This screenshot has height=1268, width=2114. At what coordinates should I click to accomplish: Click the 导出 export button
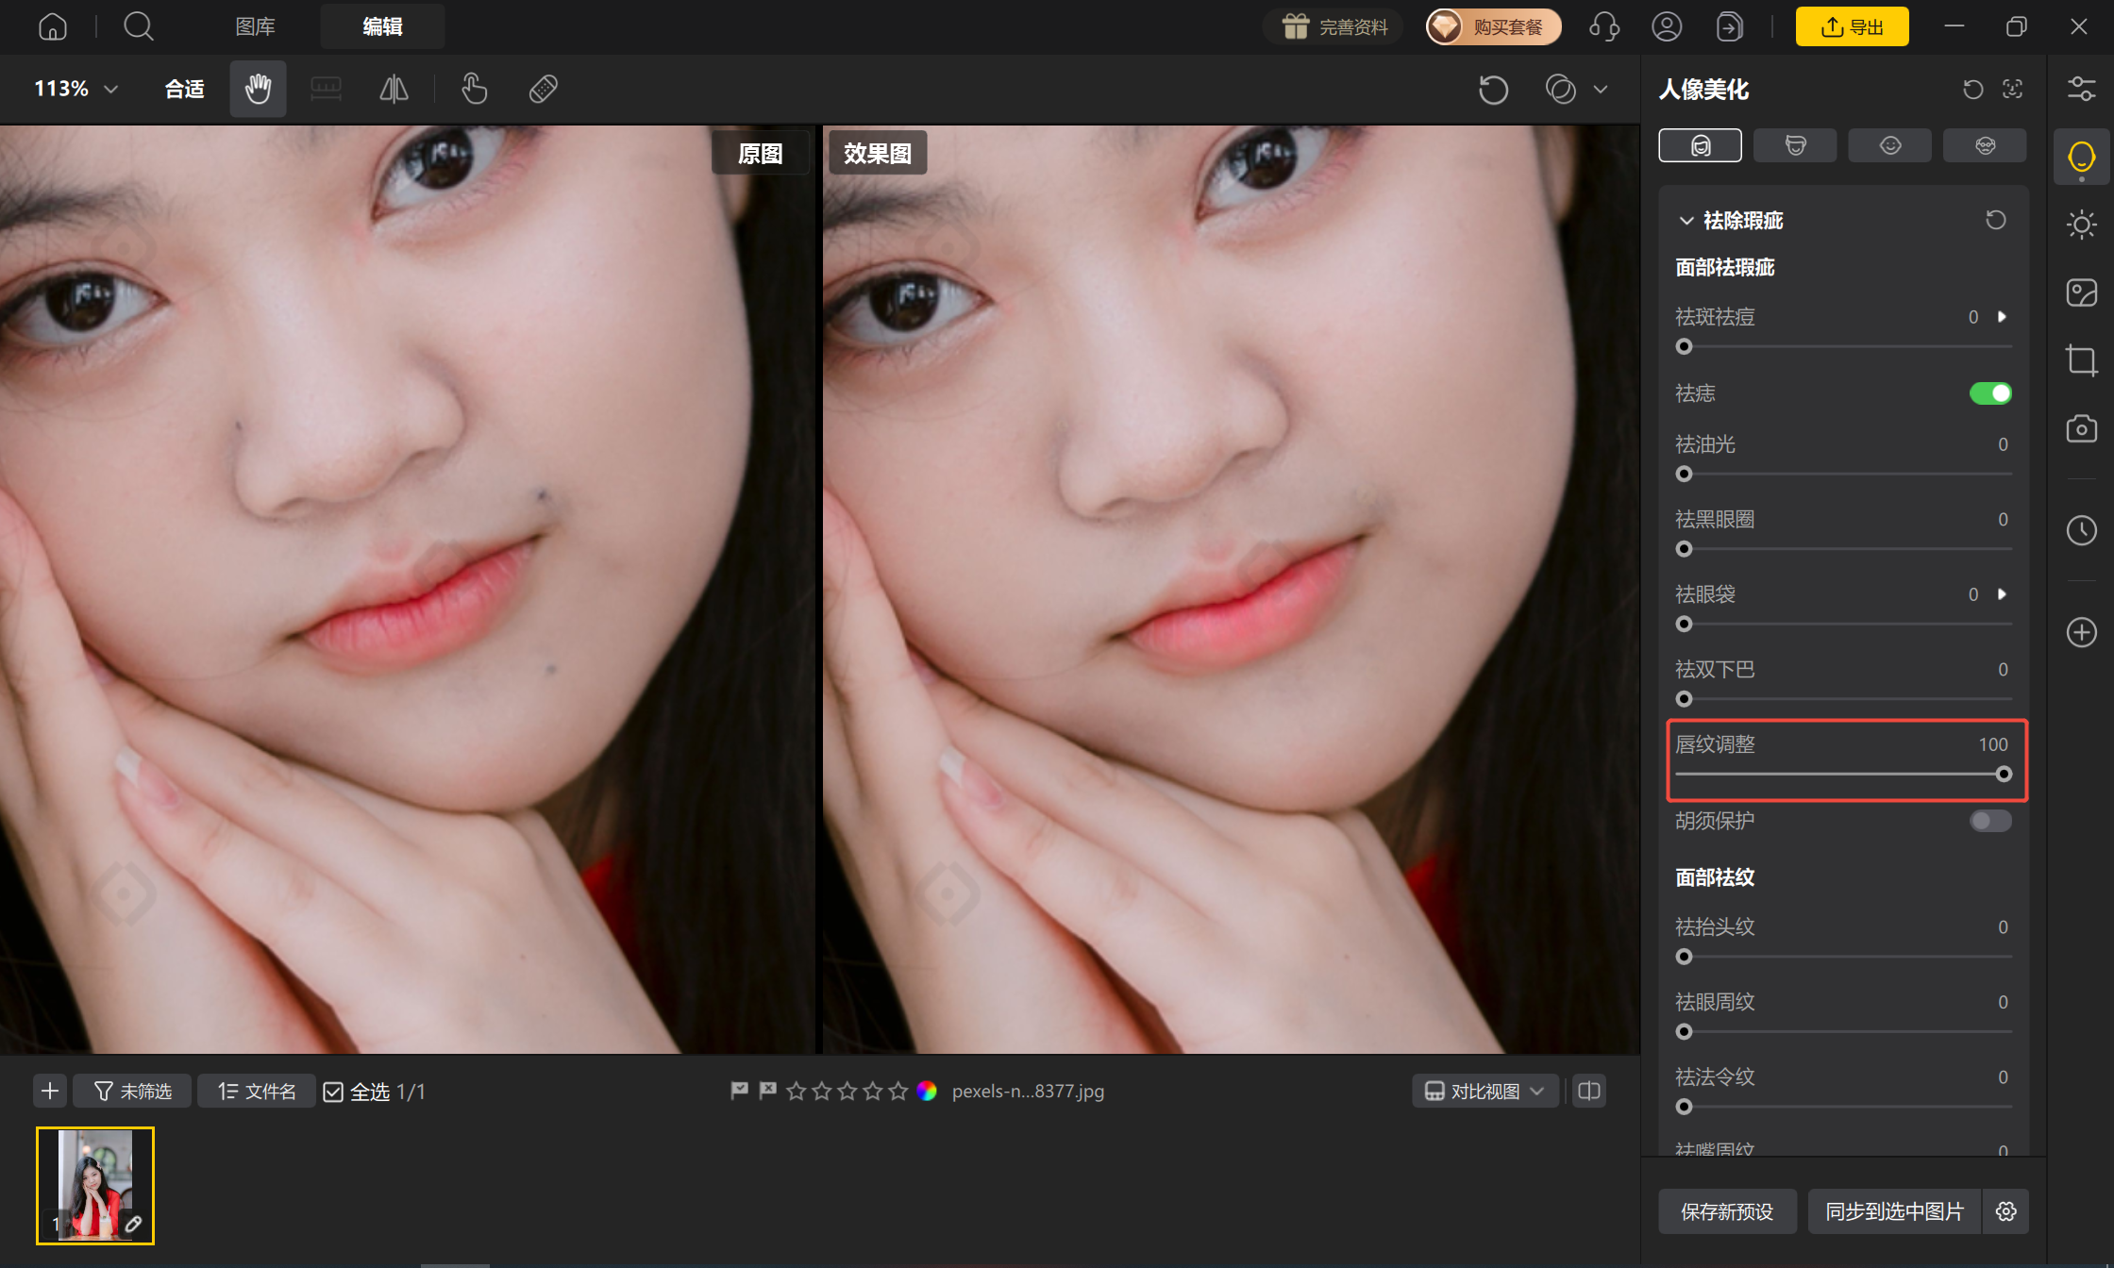pos(1852,26)
